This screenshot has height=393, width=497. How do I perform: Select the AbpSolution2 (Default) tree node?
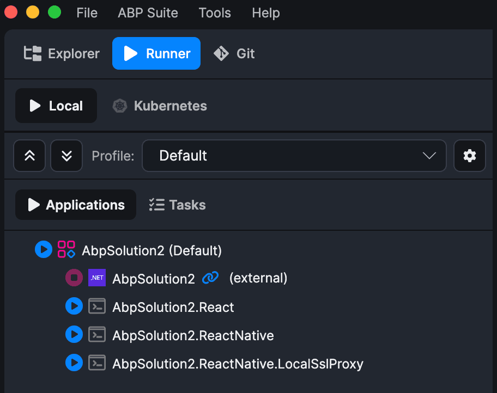(152, 250)
